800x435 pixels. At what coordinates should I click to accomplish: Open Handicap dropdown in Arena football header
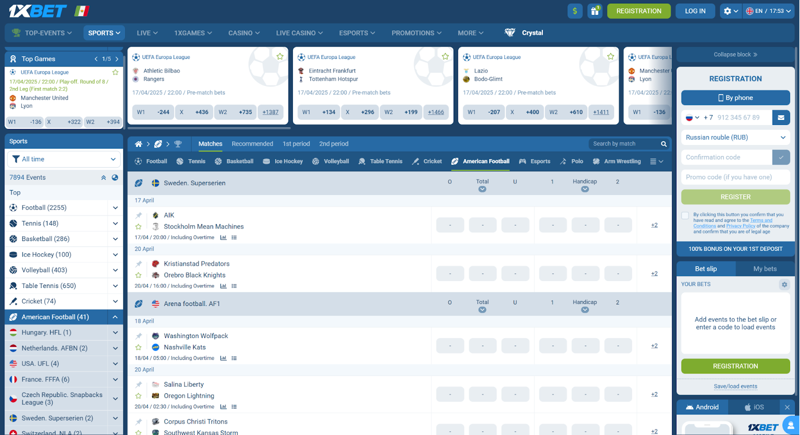click(x=584, y=310)
